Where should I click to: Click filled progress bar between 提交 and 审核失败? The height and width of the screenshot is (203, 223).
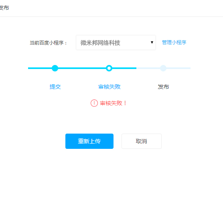click(82, 68)
